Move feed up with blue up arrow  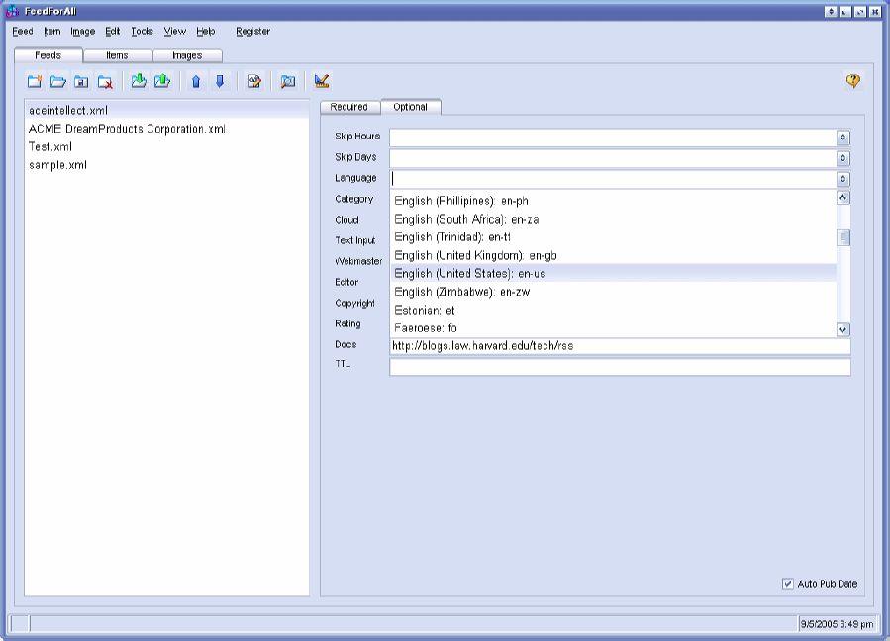pyautogui.click(x=196, y=82)
